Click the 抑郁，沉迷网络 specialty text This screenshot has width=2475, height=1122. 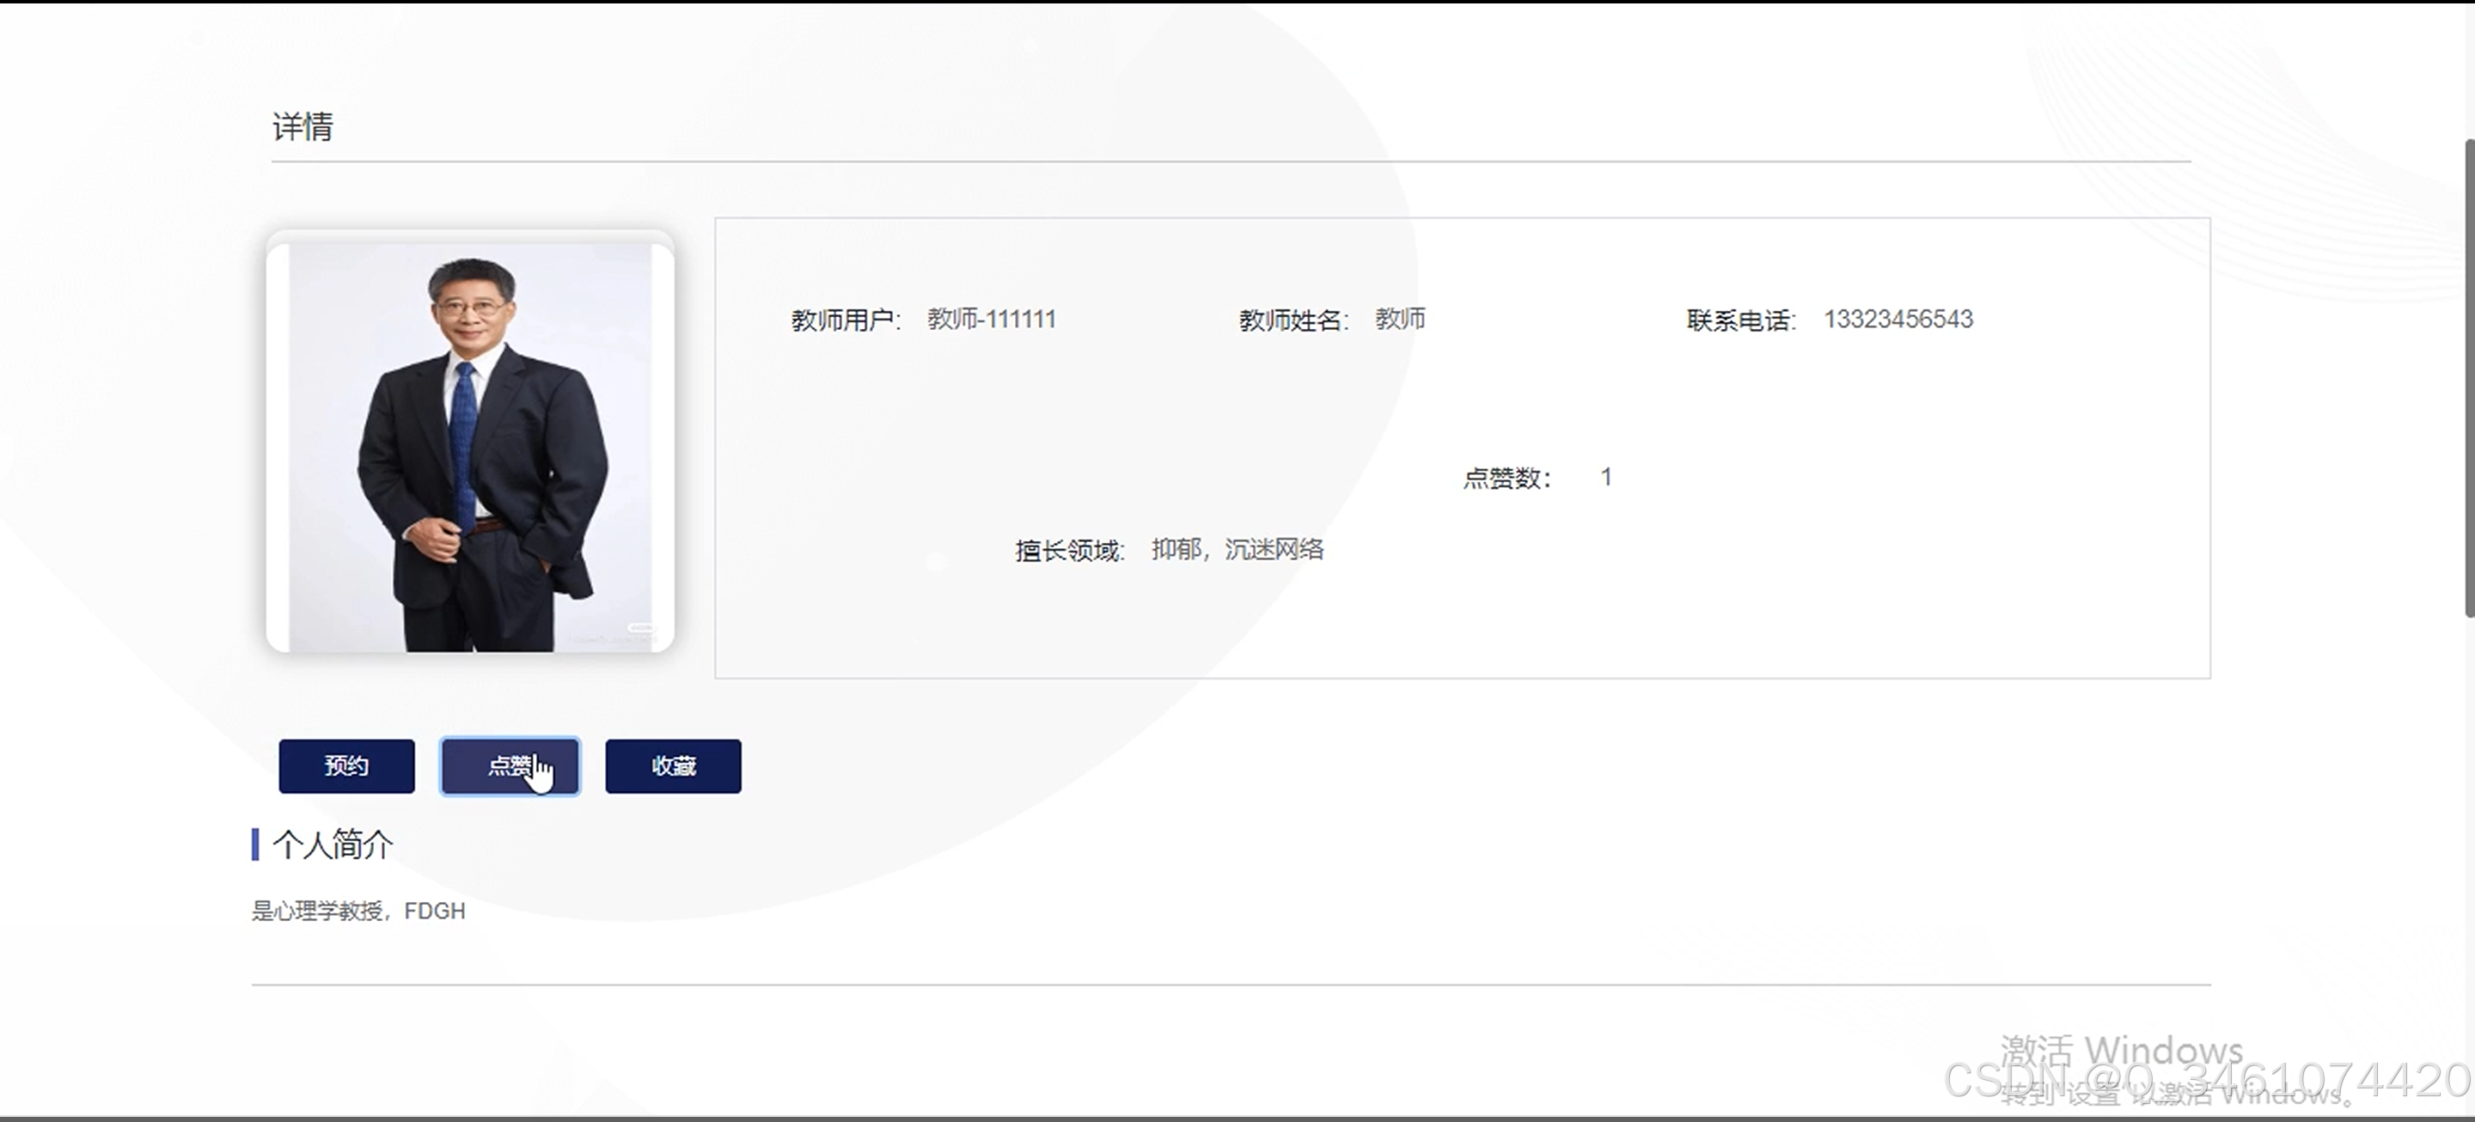point(1237,550)
